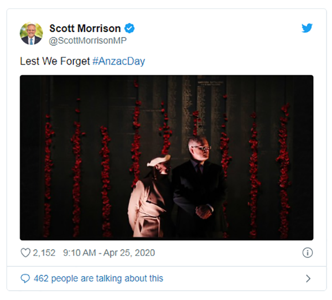The width and height of the screenshot is (332, 300).
Task: Expand the conversation with the right chevron
Action: pos(308,278)
